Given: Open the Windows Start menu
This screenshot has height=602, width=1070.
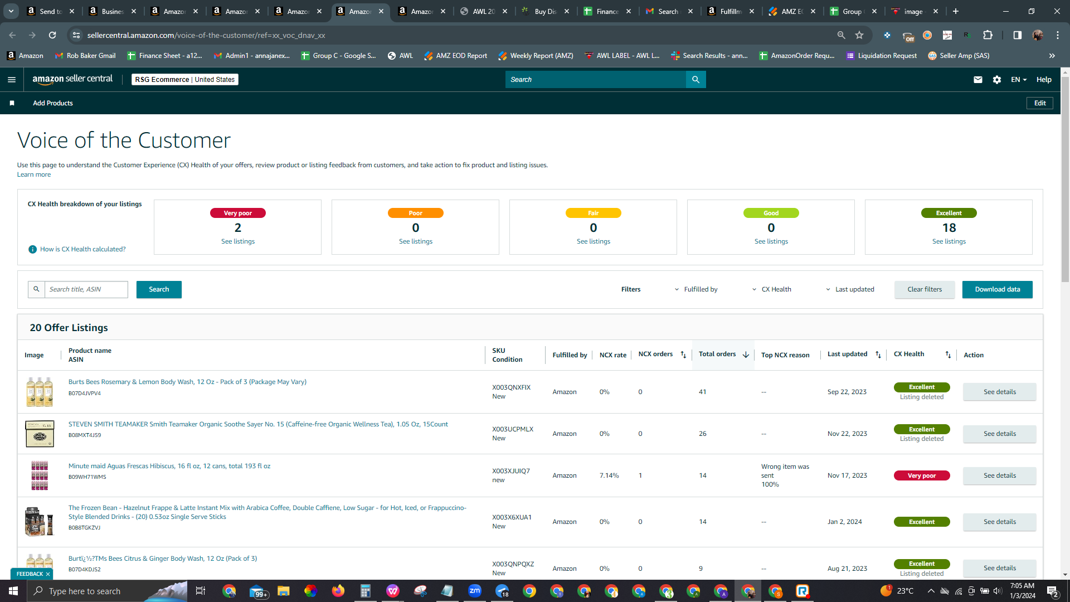Looking at the screenshot, I should (x=13, y=591).
